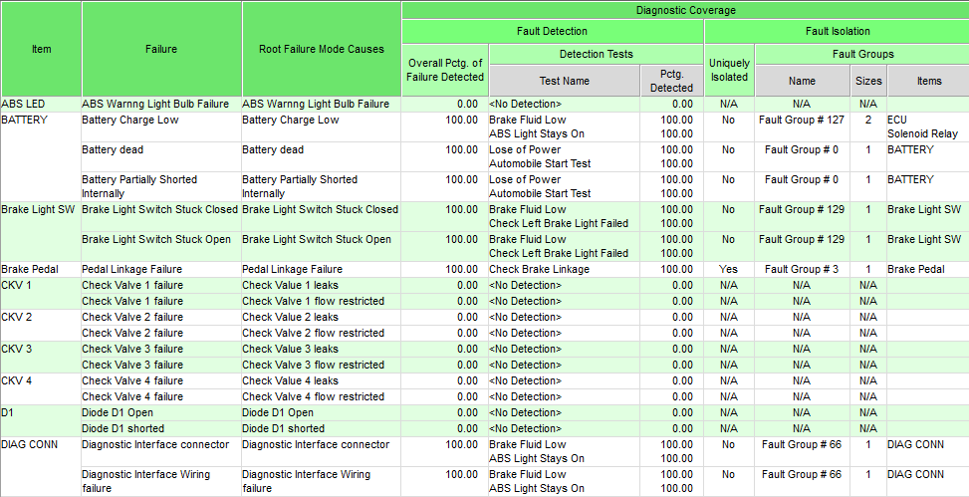Click Check Valve 4 flow restricted cause
Viewport: 969px width, 497px height.
(x=313, y=396)
